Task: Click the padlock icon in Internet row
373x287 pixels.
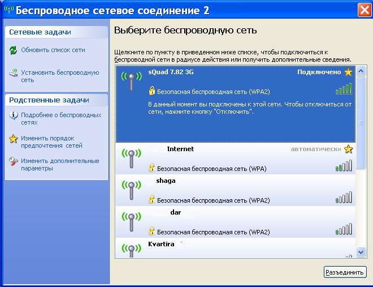Action: click(152, 168)
